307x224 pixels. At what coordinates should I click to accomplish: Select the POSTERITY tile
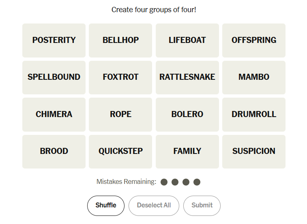pos(54,40)
